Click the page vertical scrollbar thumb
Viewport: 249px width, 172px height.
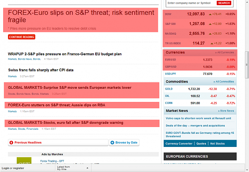coord(247,65)
